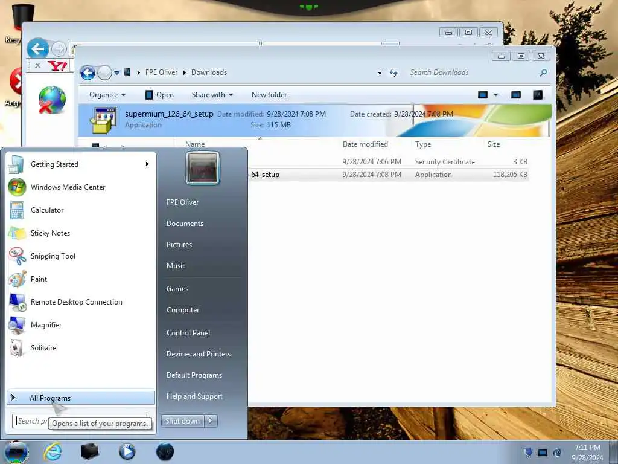The width and height of the screenshot is (618, 464).
Task: Click the FPE Oliver breadcrumb in the address bar
Action: [161, 72]
